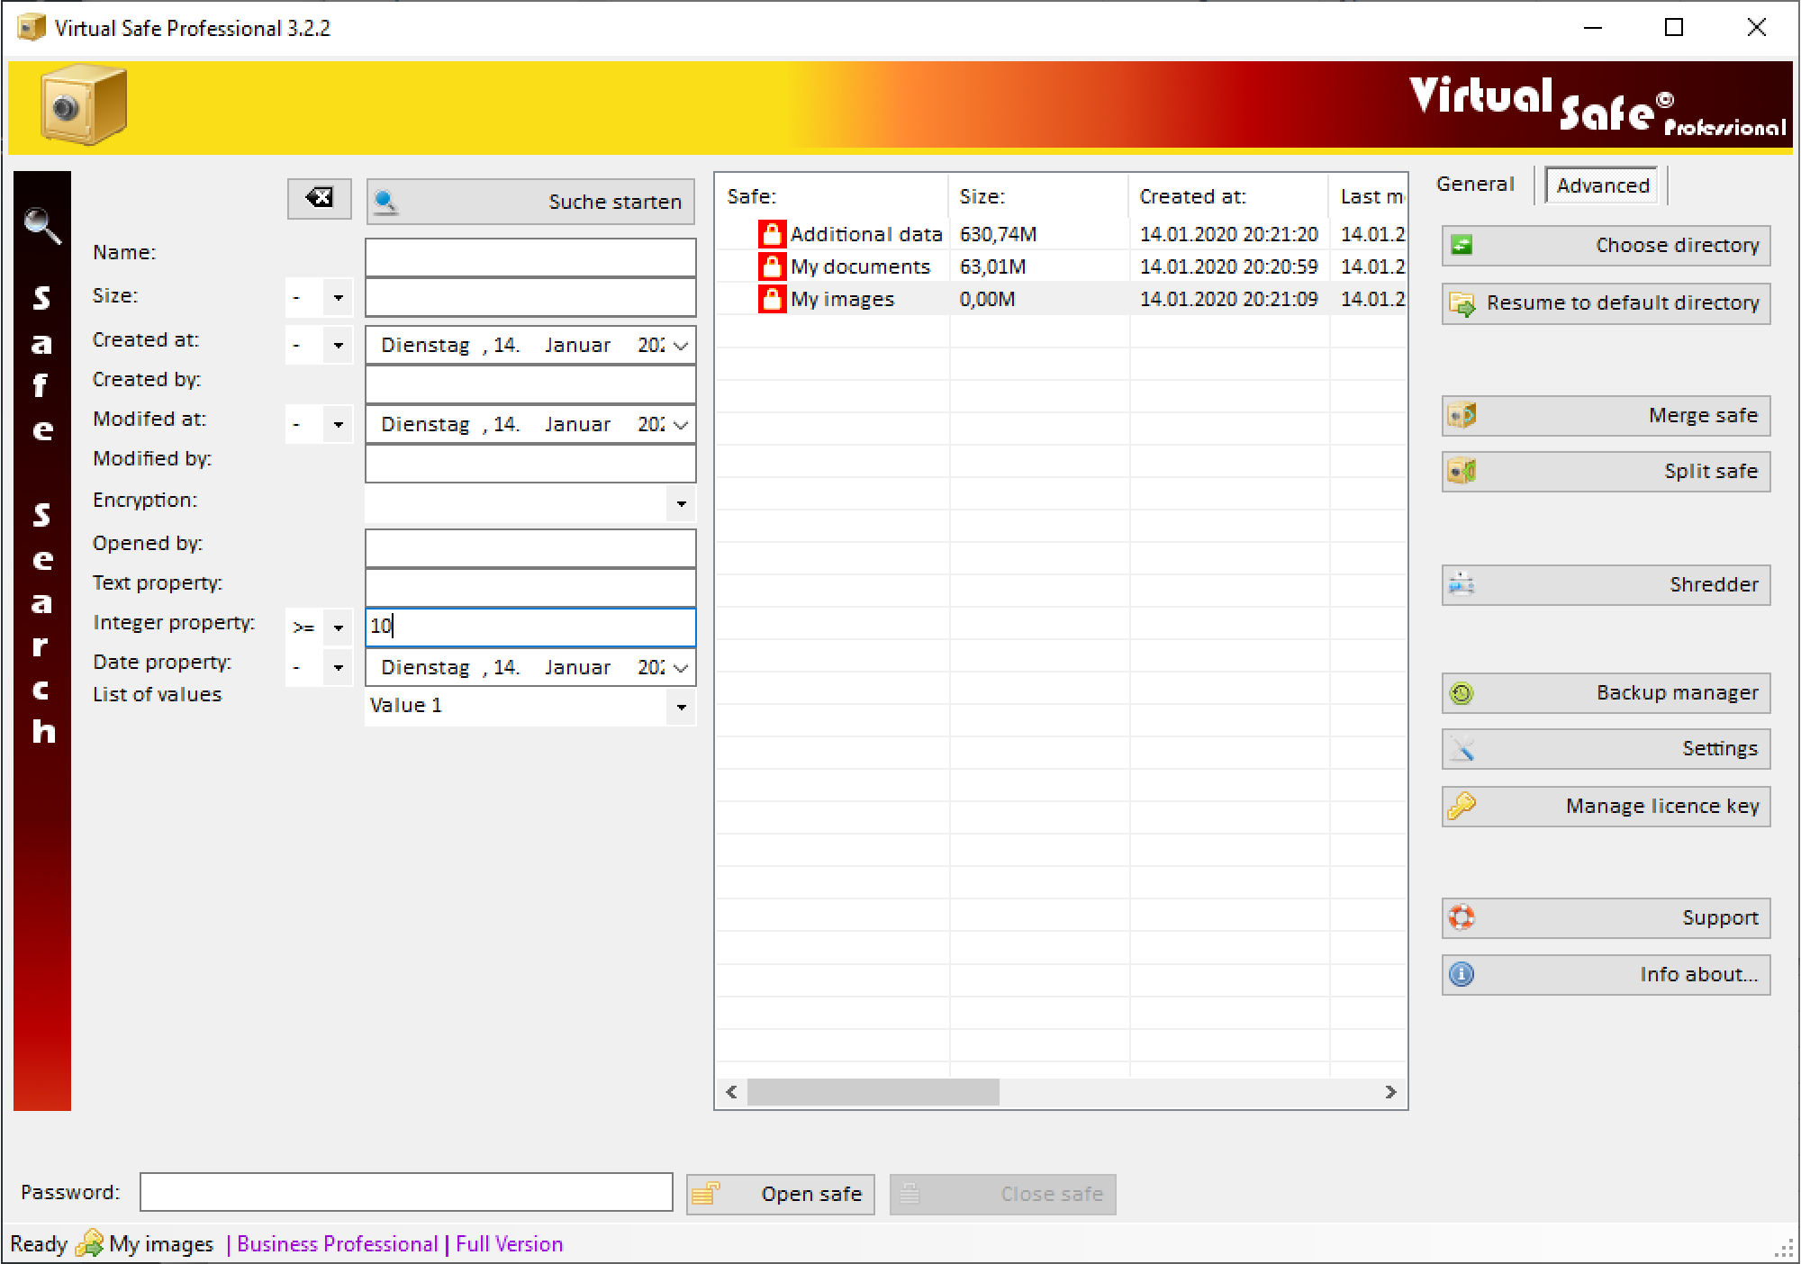Click the Suche starten button
Screen dimensions: 1801x1264
pos(530,202)
